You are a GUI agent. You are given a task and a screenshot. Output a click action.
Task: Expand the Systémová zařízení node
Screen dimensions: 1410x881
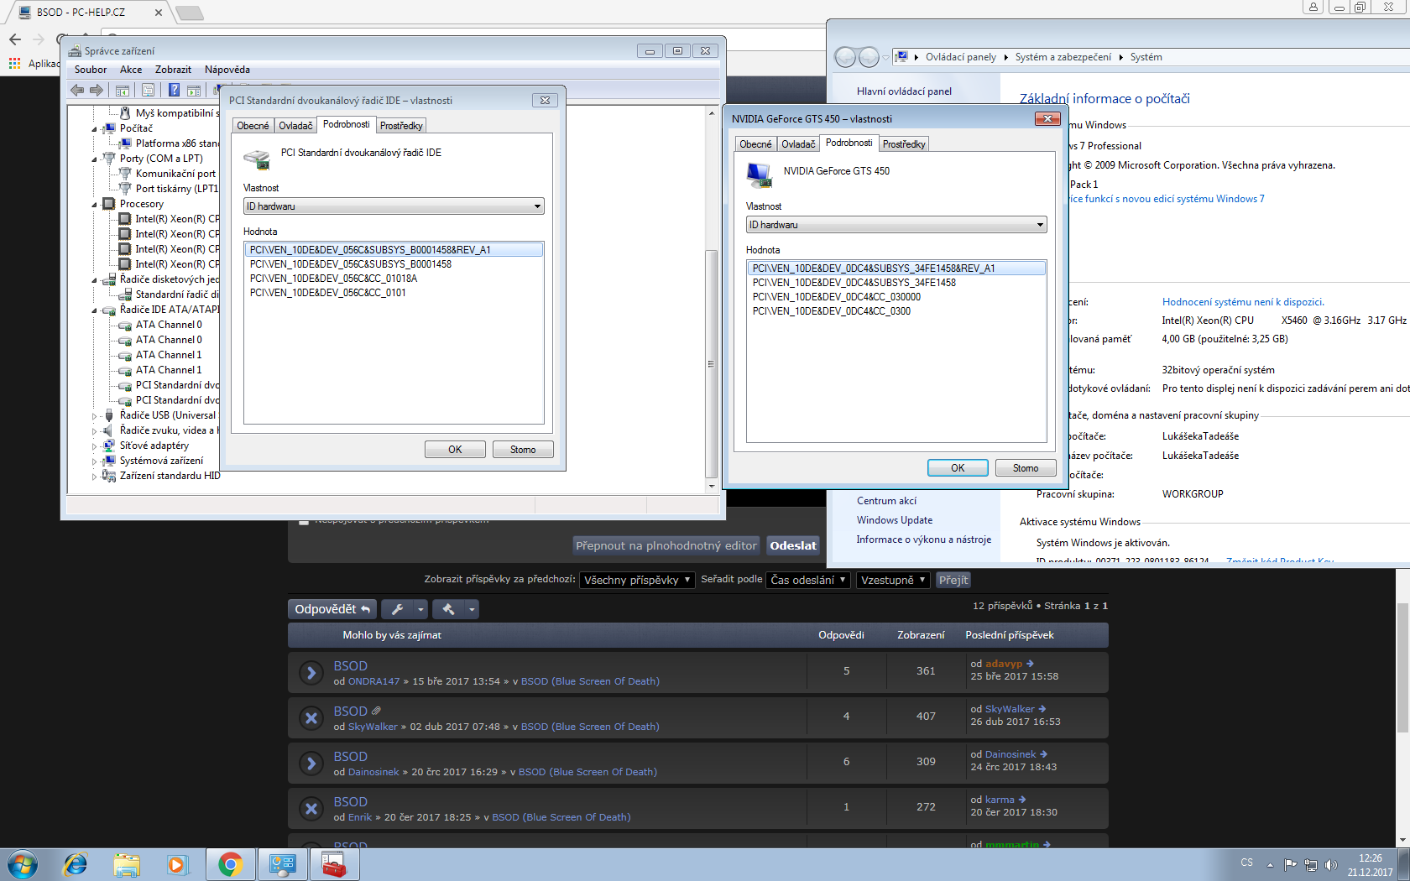tap(95, 461)
